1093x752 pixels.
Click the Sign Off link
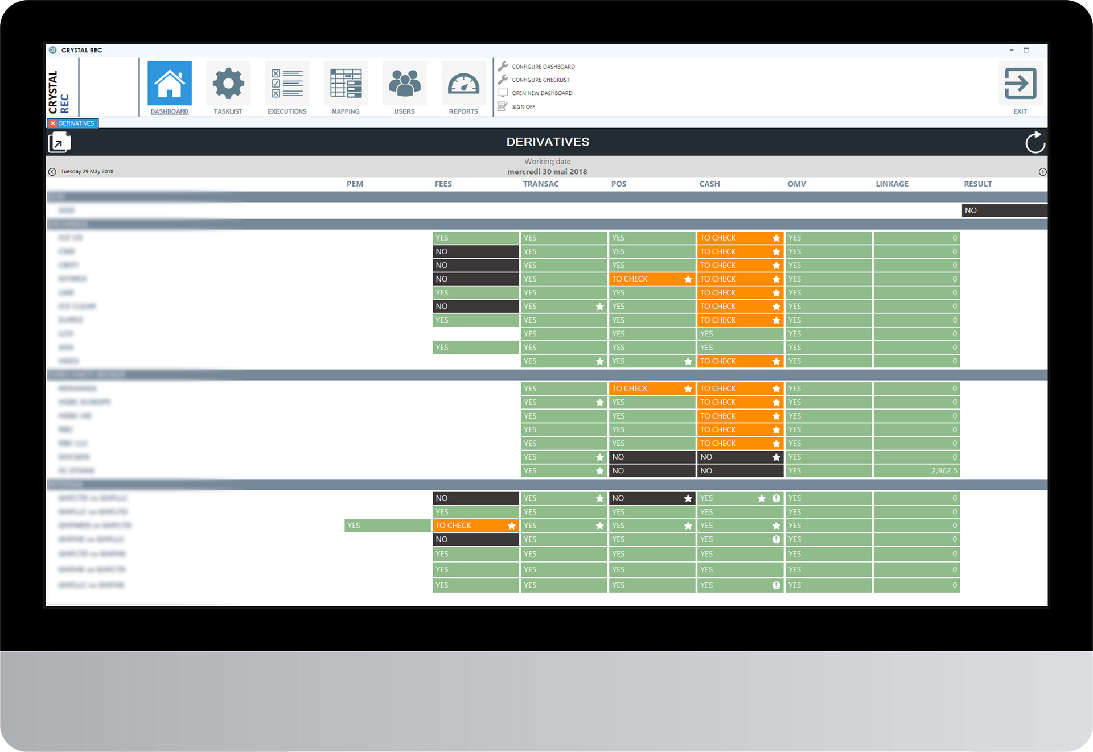[523, 106]
